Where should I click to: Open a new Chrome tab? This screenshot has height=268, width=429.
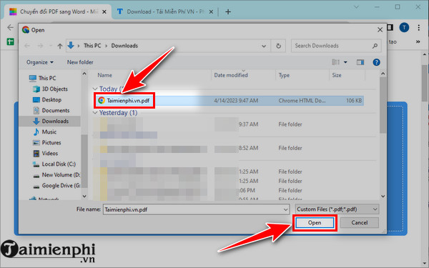(x=228, y=11)
